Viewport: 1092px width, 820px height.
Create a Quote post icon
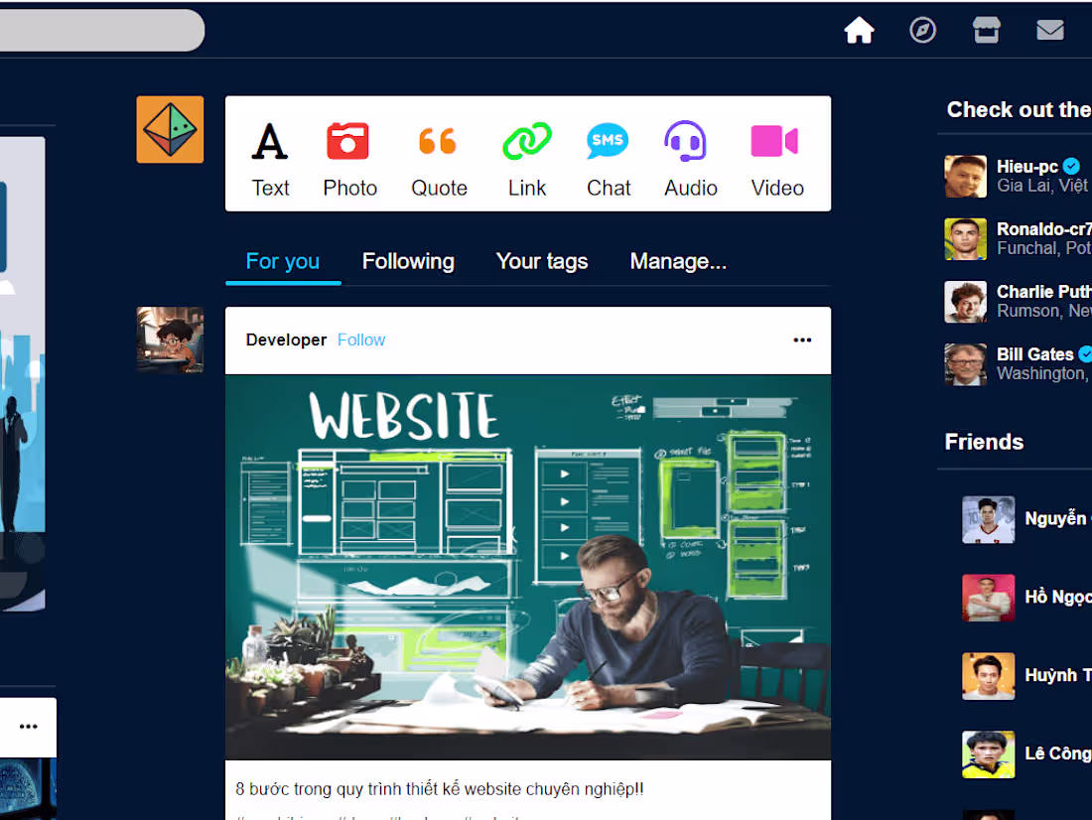pos(438,141)
